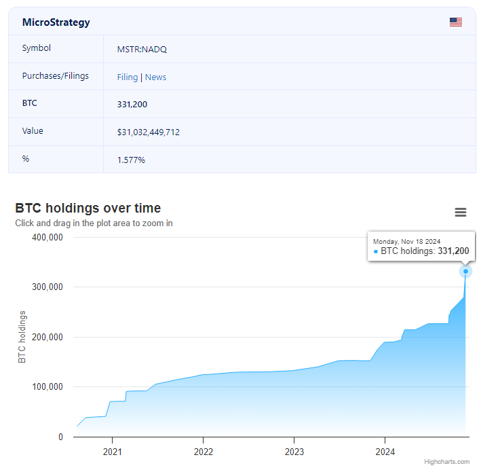Click the 100,000 y-axis label
This screenshot has height=470, width=481.
tap(47, 386)
